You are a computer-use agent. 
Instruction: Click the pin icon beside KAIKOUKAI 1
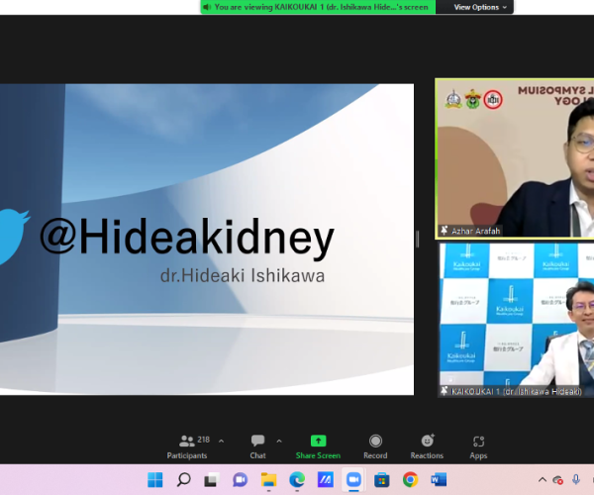[444, 391]
